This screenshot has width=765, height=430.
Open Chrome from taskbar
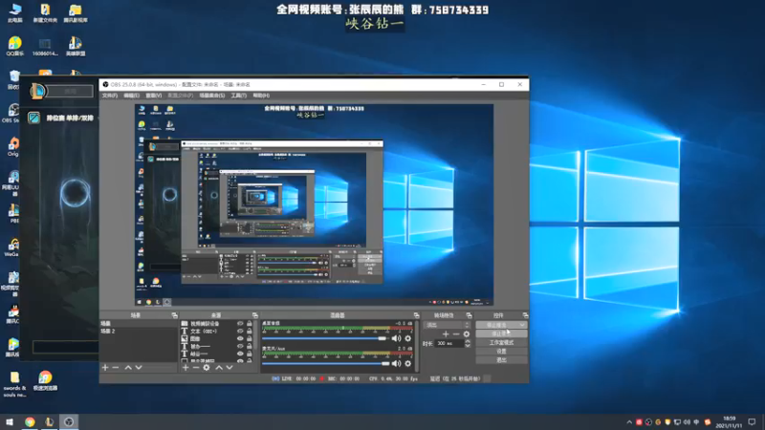point(30,421)
